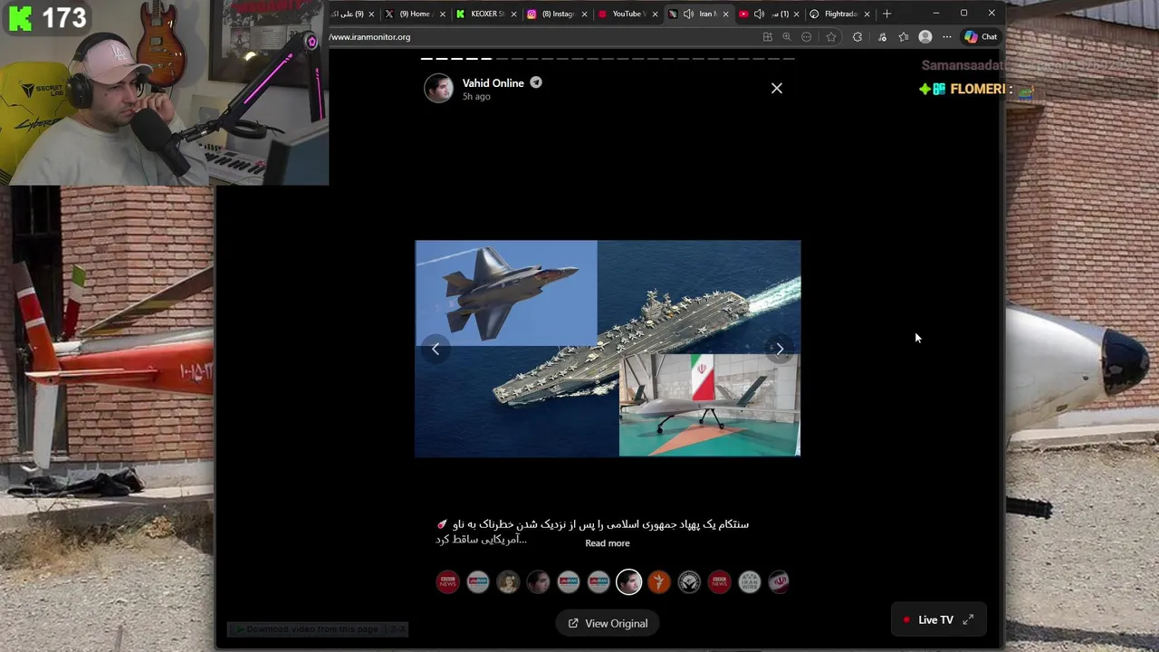Minimize the browser window

(935, 14)
